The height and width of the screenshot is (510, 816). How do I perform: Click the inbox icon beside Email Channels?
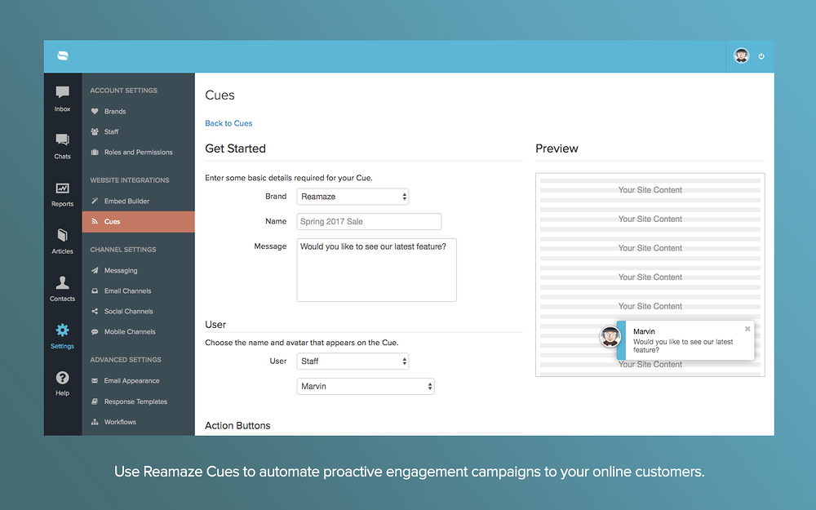coord(95,291)
